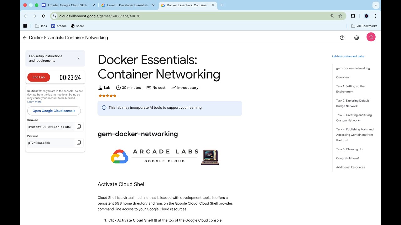Image resolution: width=401 pixels, height=225 pixels.
Task: Reload the current page
Action: pos(44,16)
